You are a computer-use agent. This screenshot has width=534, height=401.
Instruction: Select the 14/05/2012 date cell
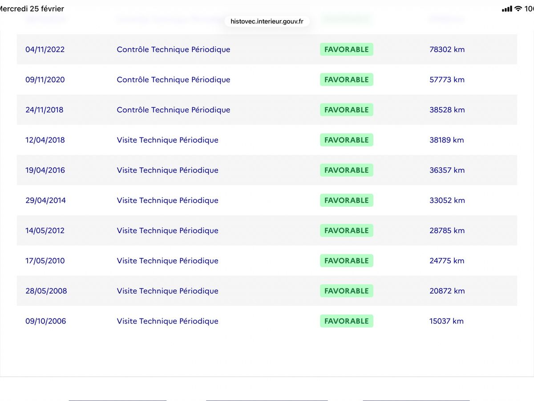(45, 231)
